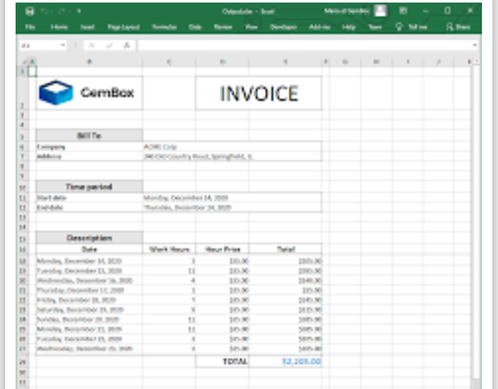
Task: Select column E header
Action: click(x=285, y=62)
